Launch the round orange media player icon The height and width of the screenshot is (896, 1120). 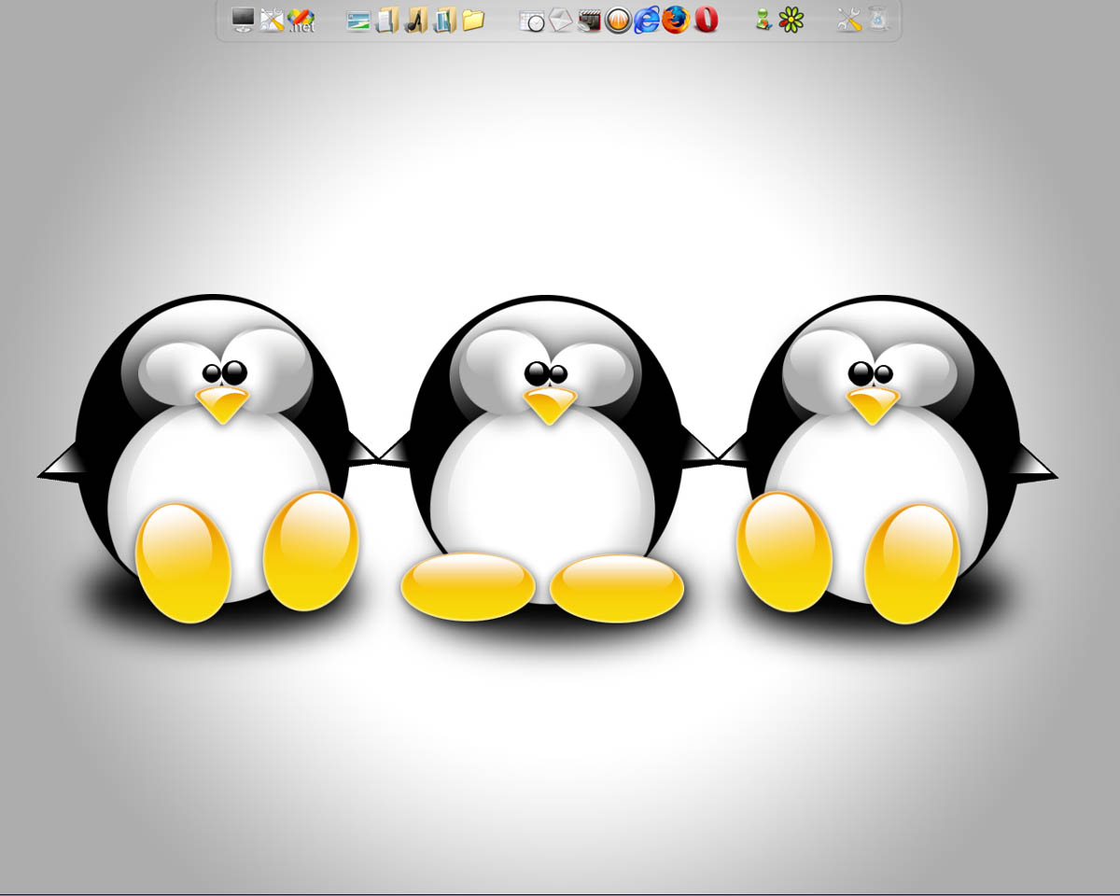click(618, 20)
